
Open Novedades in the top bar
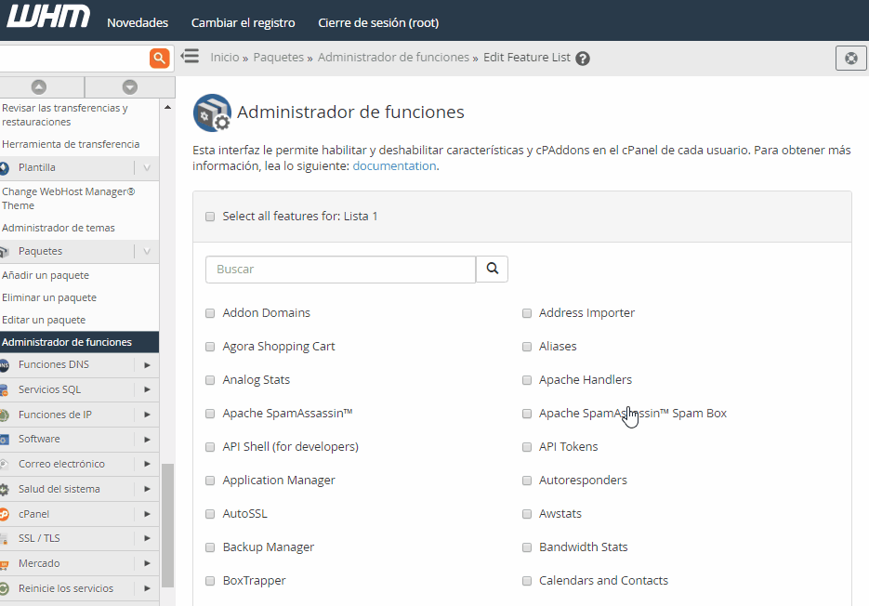pyautogui.click(x=138, y=22)
